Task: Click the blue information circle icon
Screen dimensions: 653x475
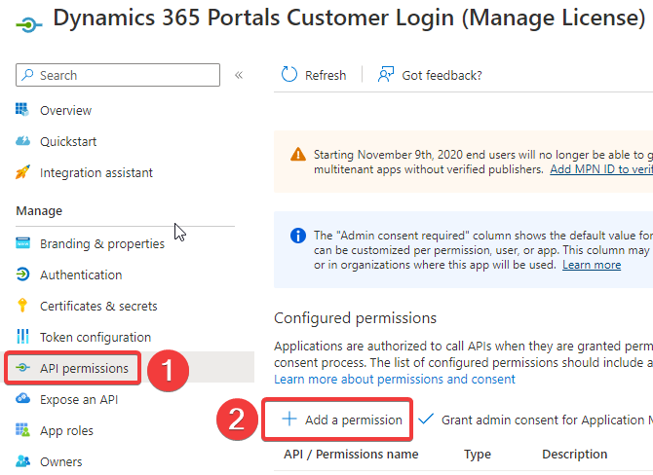Action: 298,236
